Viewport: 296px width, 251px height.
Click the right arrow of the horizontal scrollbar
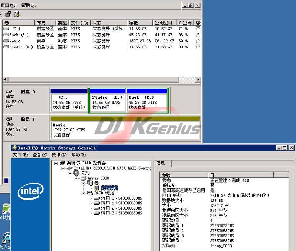click(198, 79)
